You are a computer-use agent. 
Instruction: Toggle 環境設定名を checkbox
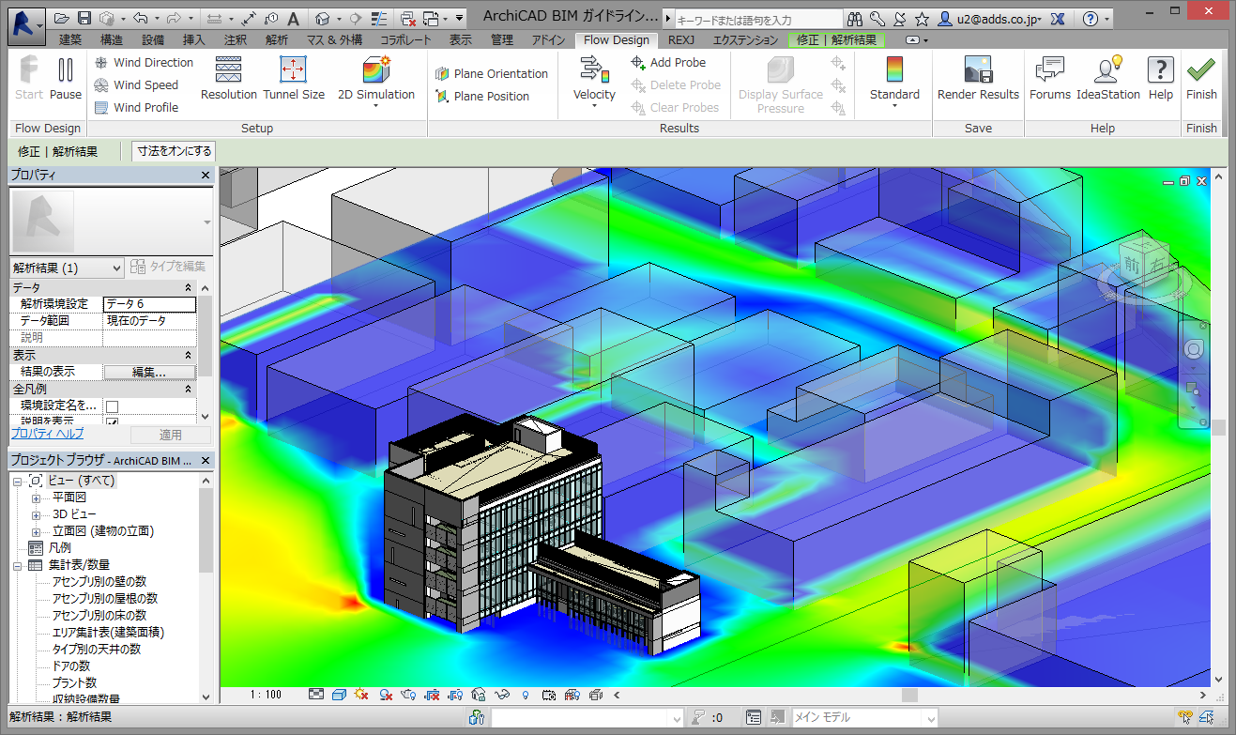coord(112,406)
